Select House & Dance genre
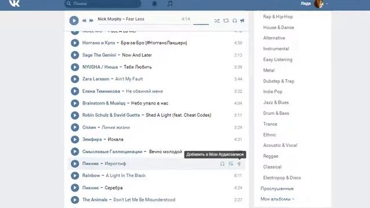The image size is (370, 208). pyautogui.click(x=279, y=27)
